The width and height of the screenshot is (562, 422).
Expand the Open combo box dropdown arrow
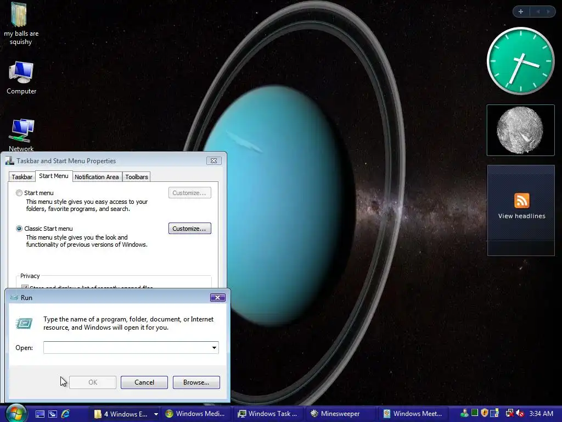click(214, 347)
